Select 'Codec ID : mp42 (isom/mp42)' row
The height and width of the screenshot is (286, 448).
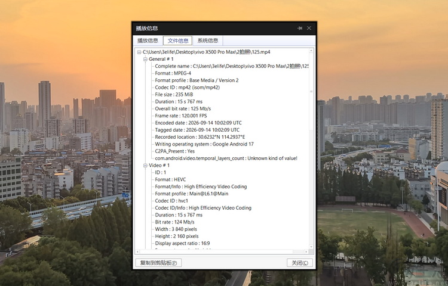pyautogui.click(x=187, y=88)
